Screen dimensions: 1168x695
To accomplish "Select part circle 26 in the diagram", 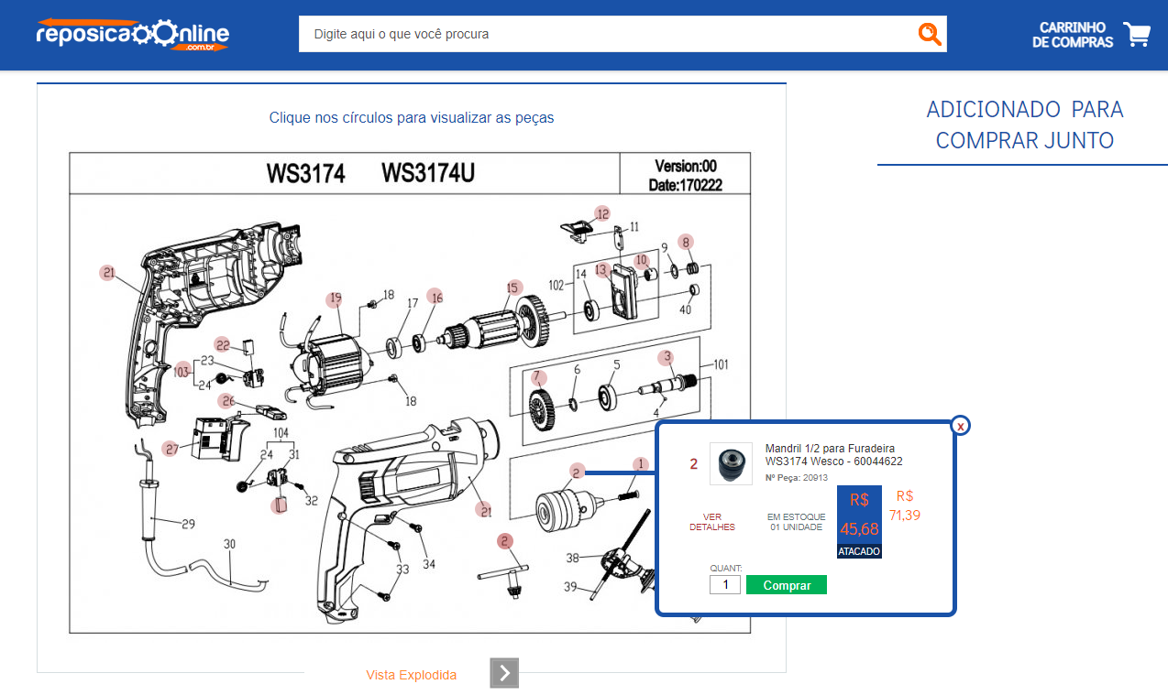I will [x=228, y=400].
